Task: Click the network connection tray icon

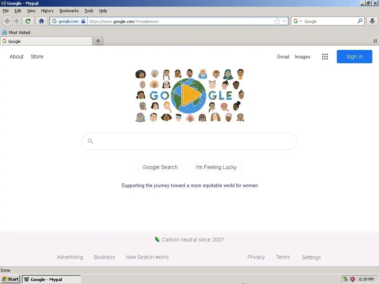Action: click(x=346, y=279)
